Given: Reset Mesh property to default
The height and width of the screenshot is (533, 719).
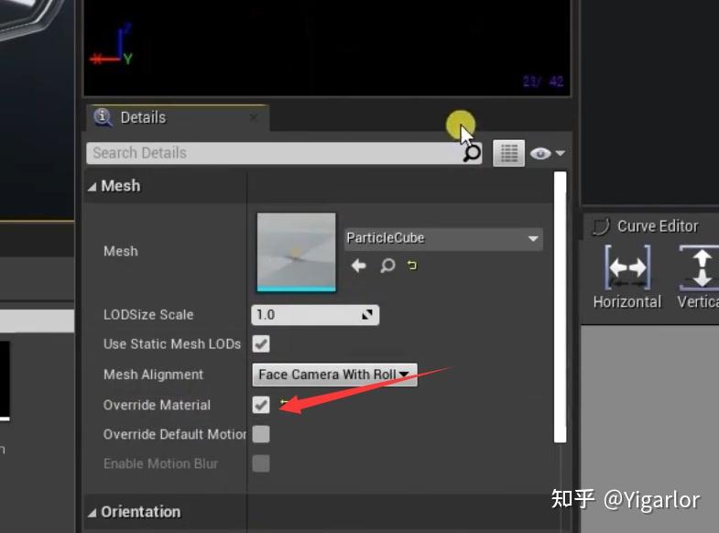Looking at the screenshot, I should pos(412,266).
